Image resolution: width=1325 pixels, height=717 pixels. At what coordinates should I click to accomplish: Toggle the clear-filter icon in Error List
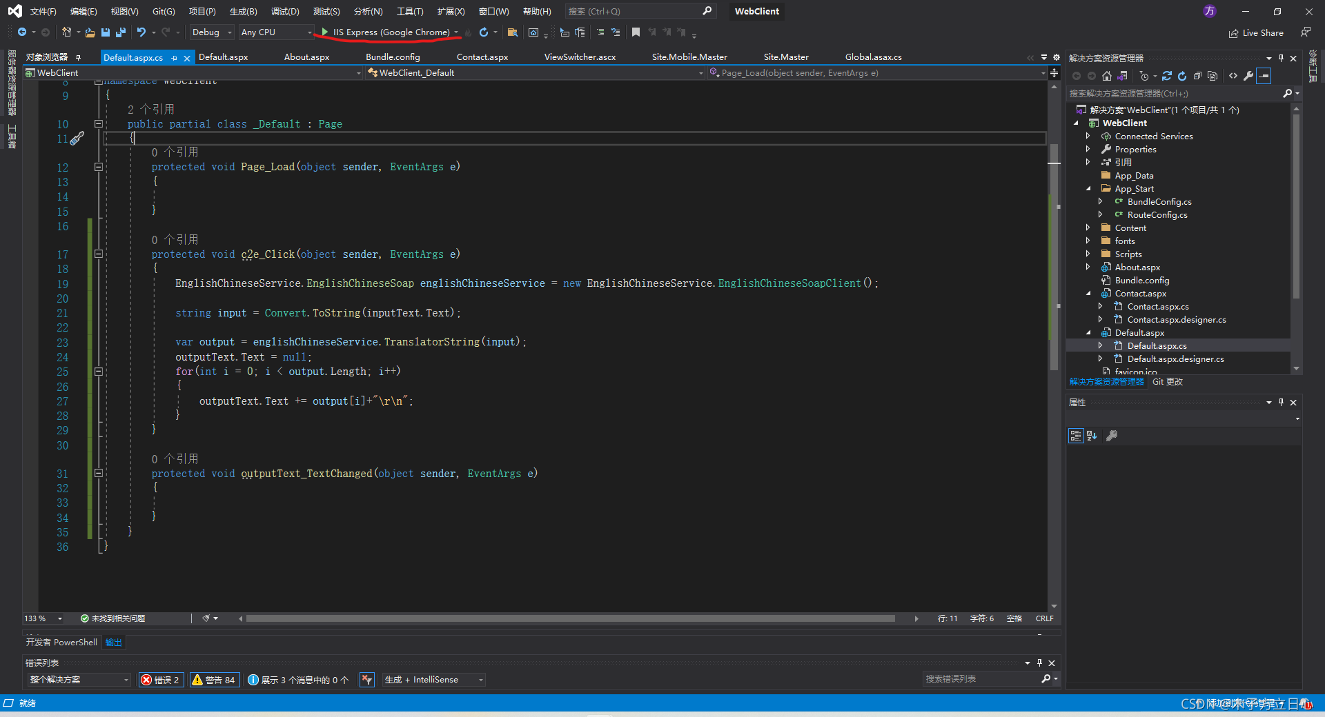point(367,680)
